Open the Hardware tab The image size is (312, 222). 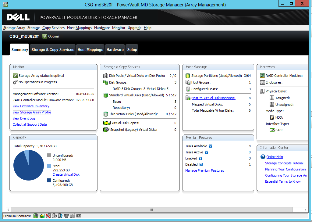[115, 49]
